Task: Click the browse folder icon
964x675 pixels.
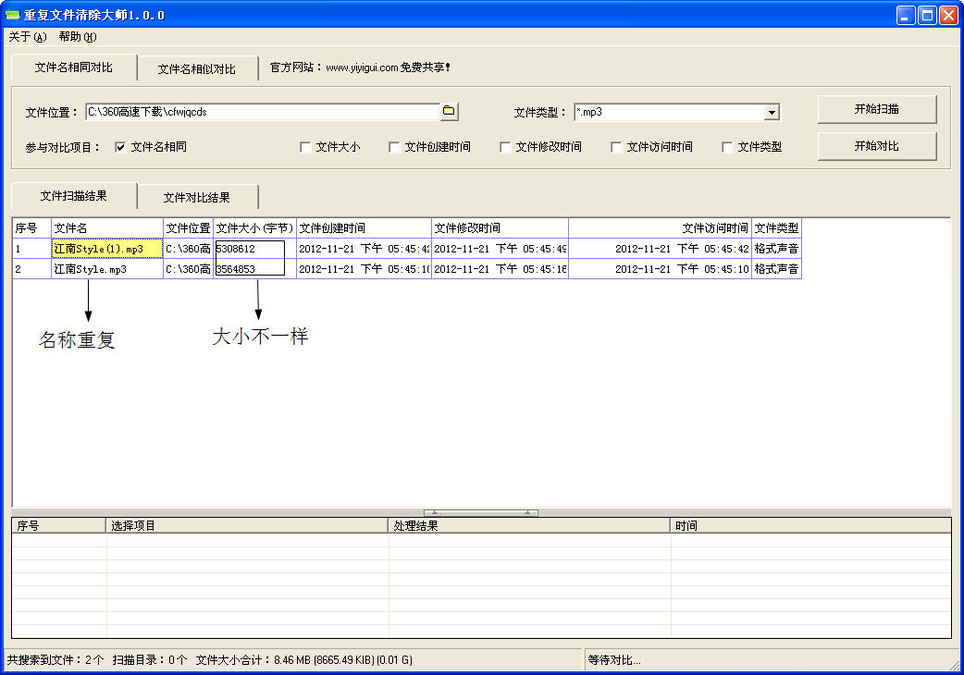Action: (x=450, y=112)
